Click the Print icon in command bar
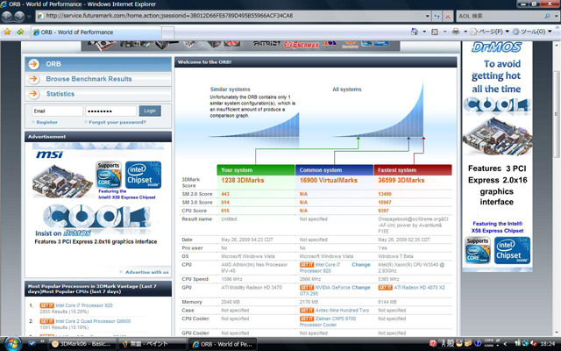 click(x=456, y=32)
